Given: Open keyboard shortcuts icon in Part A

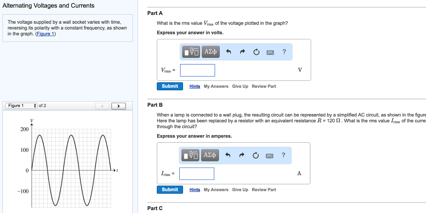Looking at the screenshot, I should [270, 52].
